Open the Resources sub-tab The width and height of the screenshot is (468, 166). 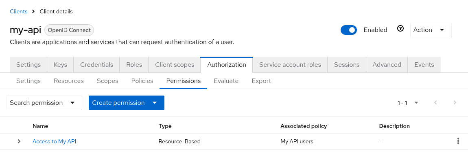pos(69,81)
